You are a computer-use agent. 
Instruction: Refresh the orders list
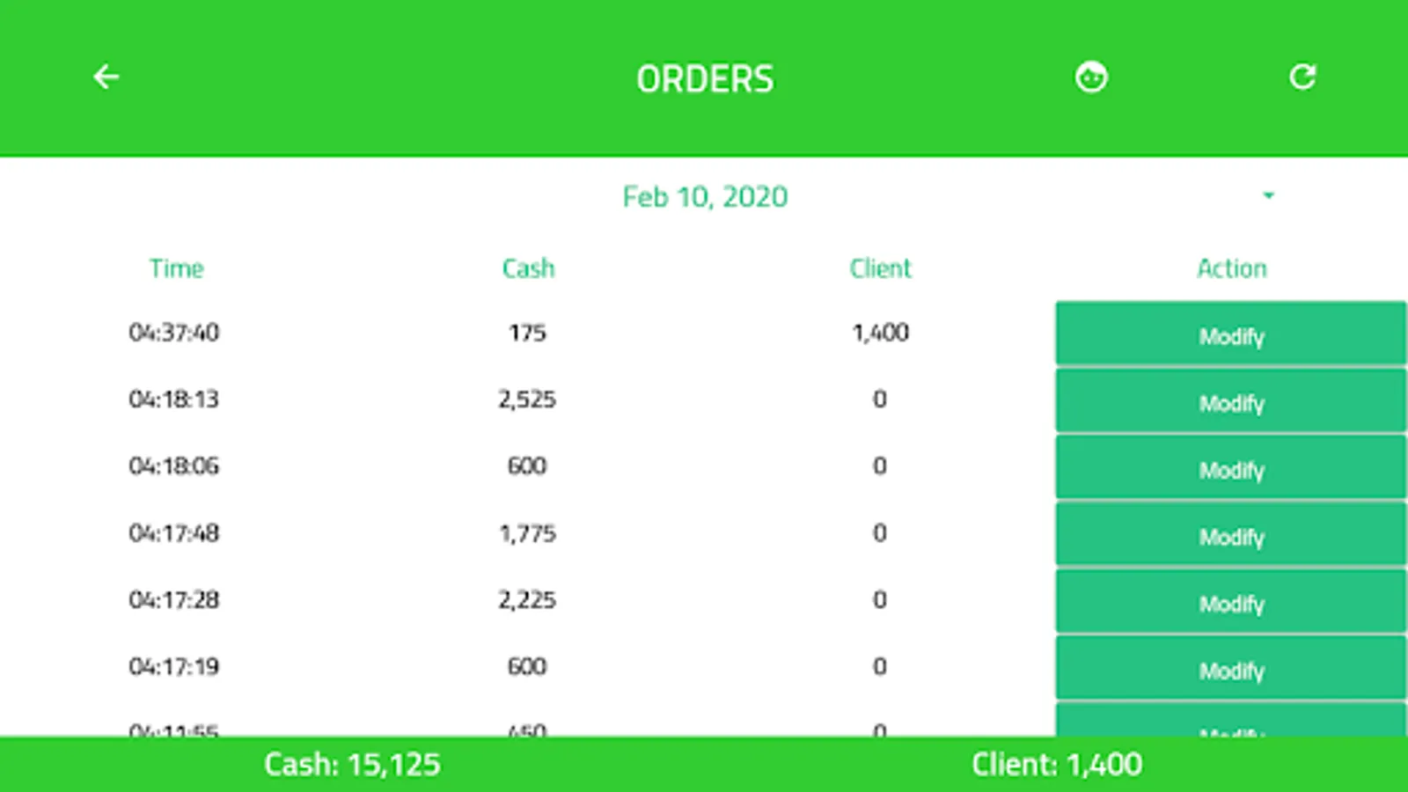coord(1302,77)
